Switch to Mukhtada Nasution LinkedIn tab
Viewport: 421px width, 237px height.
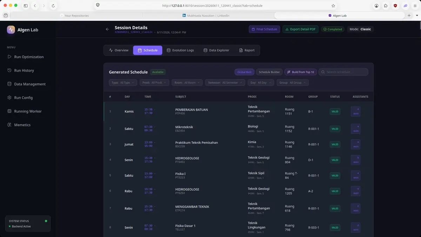(208, 15)
